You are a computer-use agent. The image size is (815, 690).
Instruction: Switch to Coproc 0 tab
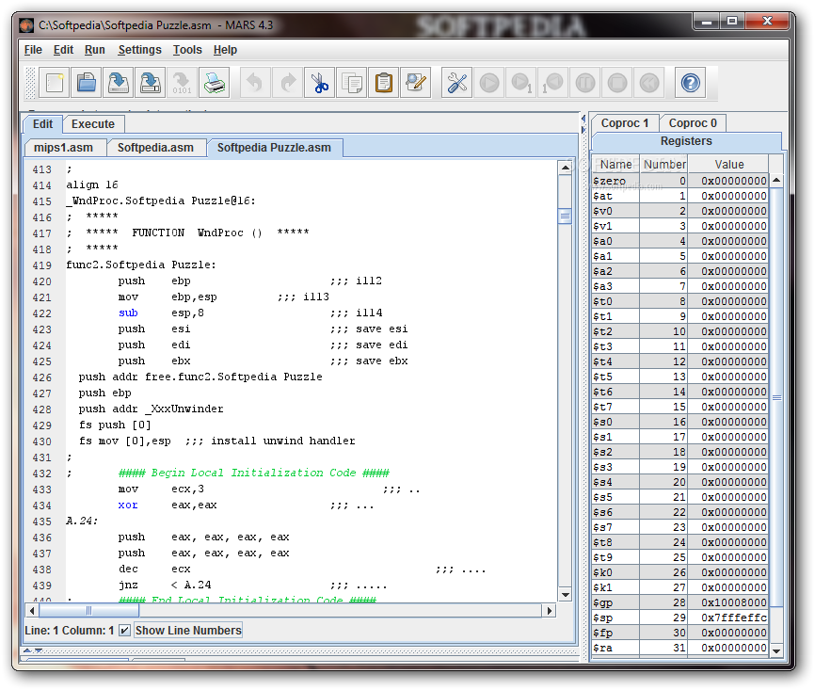(693, 123)
